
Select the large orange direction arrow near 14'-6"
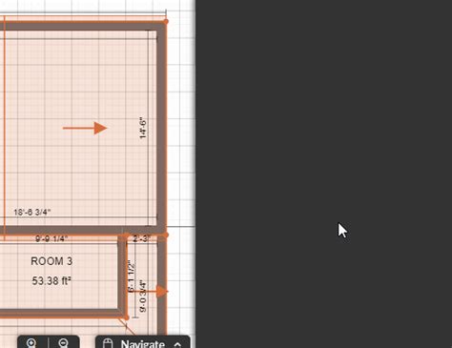pos(85,128)
